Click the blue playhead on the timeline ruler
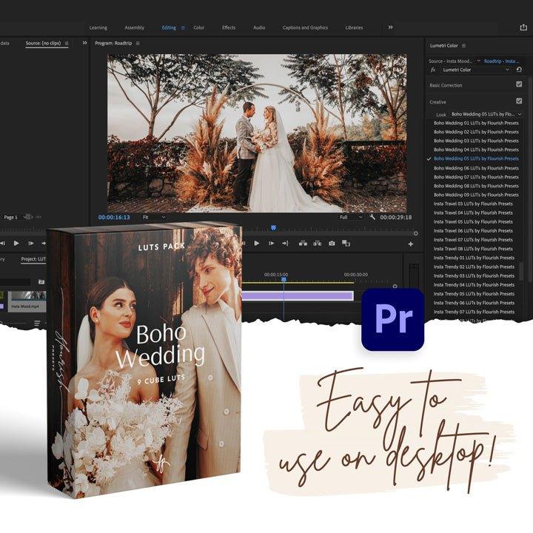 tap(284, 278)
